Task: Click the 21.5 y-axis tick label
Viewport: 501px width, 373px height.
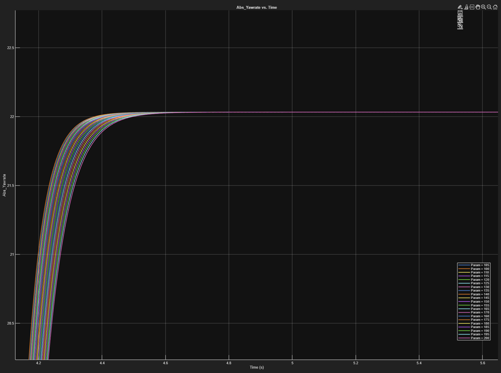Action: (11, 186)
